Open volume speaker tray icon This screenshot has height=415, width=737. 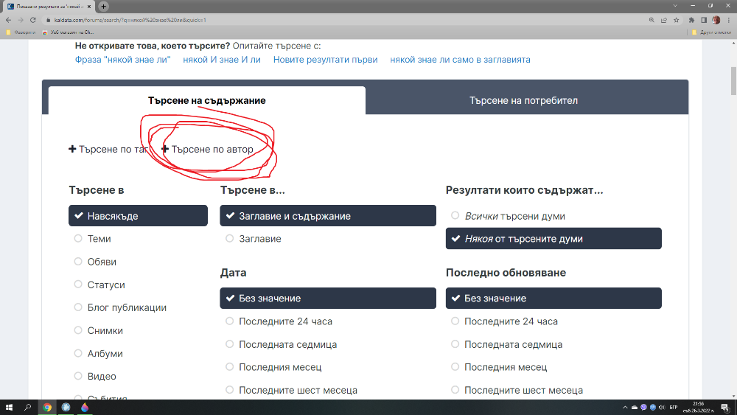tap(662, 408)
